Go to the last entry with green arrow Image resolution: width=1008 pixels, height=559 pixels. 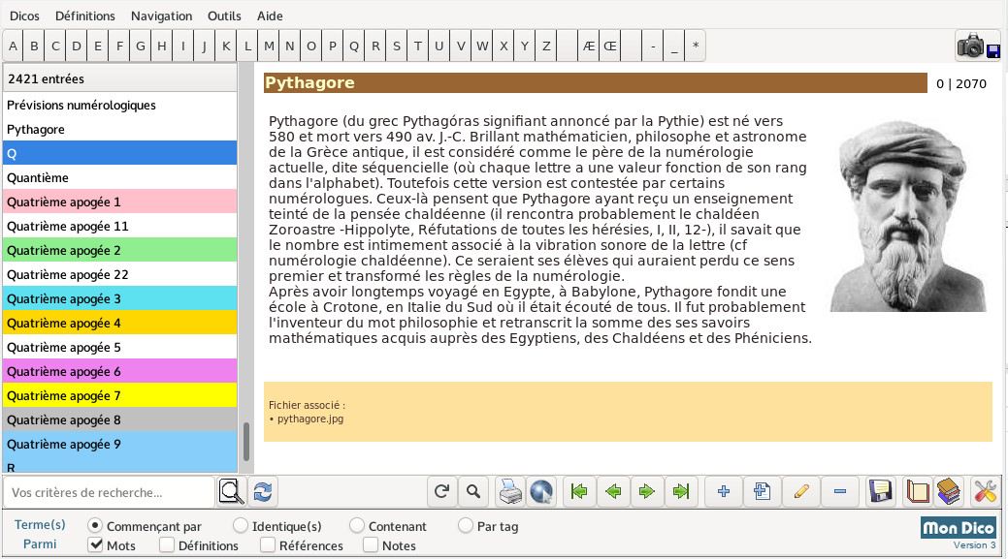[x=681, y=492]
